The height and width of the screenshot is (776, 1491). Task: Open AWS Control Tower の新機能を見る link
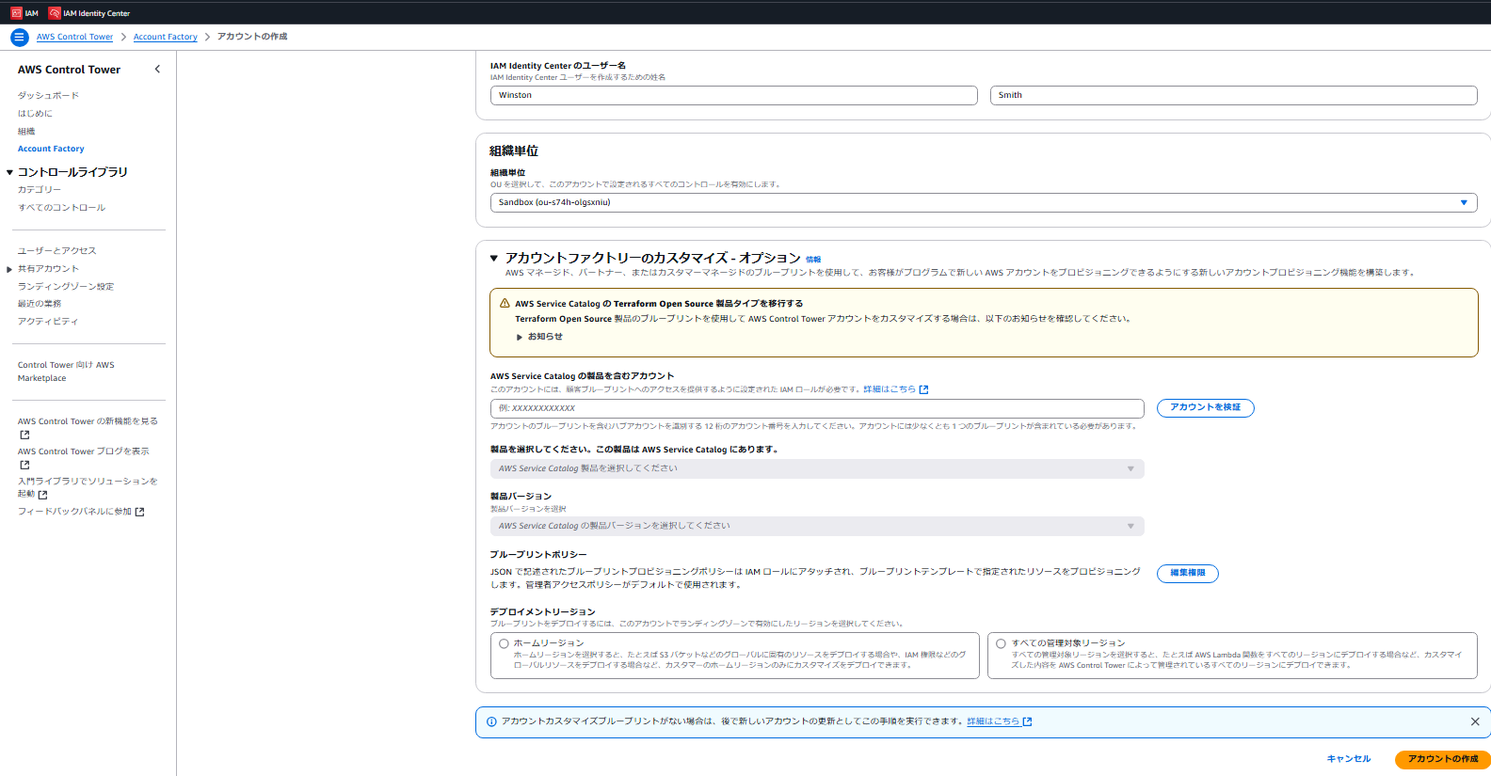(88, 421)
